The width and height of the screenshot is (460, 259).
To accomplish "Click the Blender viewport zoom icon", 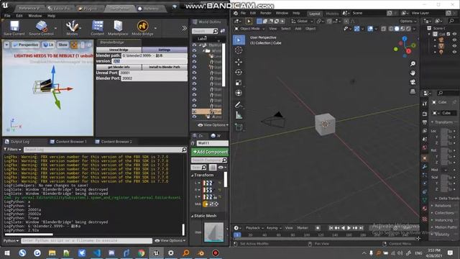I will tap(413, 64).
